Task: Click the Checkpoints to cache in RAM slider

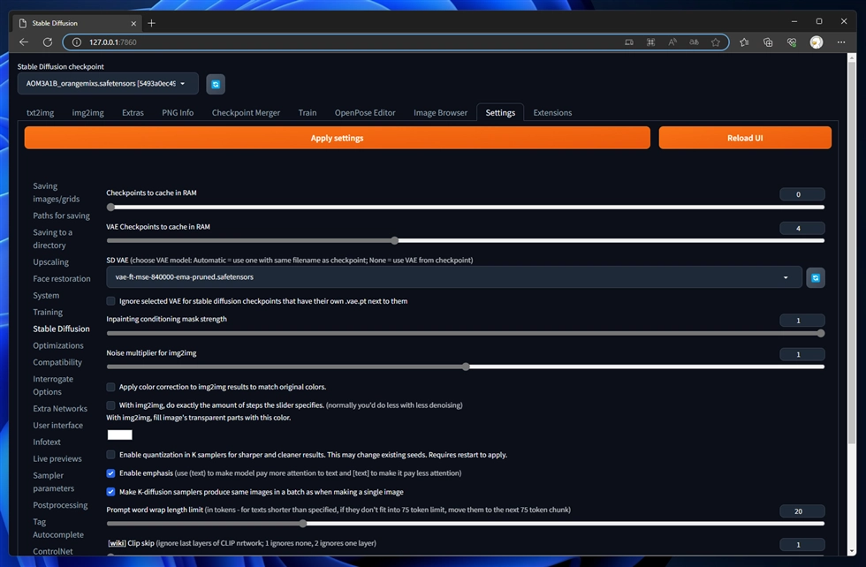Action: (466, 207)
